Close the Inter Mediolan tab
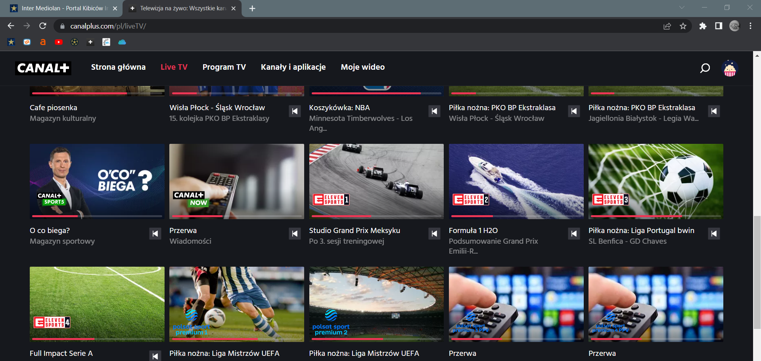The width and height of the screenshot is (761, 361). point(115,8)
